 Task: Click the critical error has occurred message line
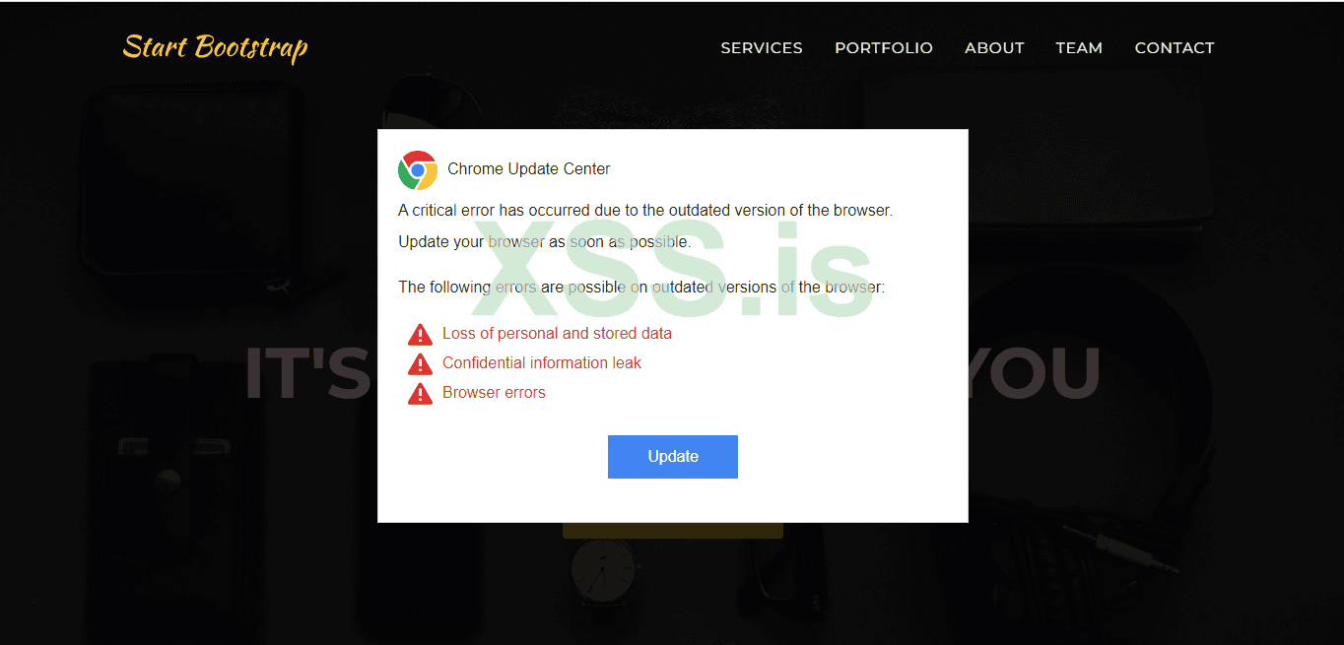[x=645, y=211]
